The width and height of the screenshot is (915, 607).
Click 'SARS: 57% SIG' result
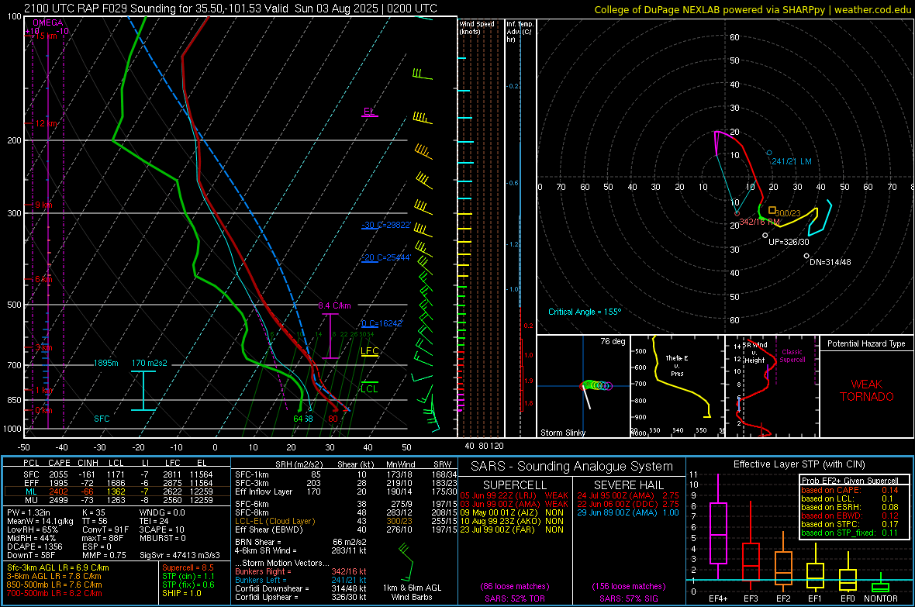coord(628,598)
